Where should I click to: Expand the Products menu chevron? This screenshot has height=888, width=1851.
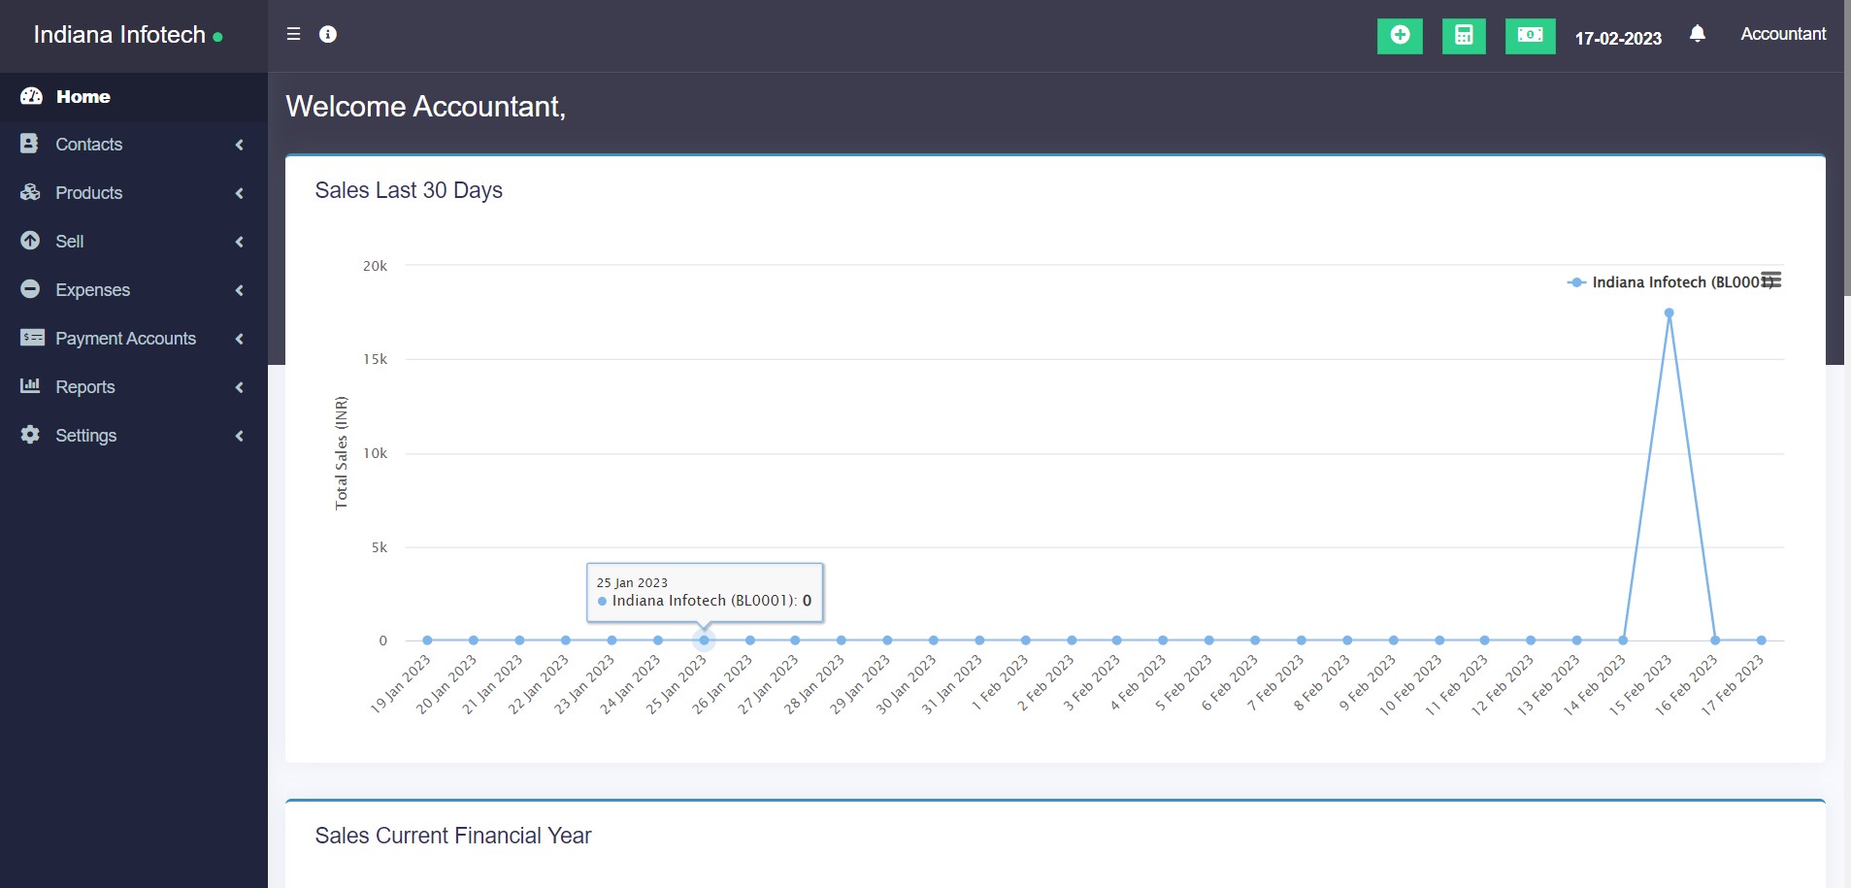tap(239, 193)
